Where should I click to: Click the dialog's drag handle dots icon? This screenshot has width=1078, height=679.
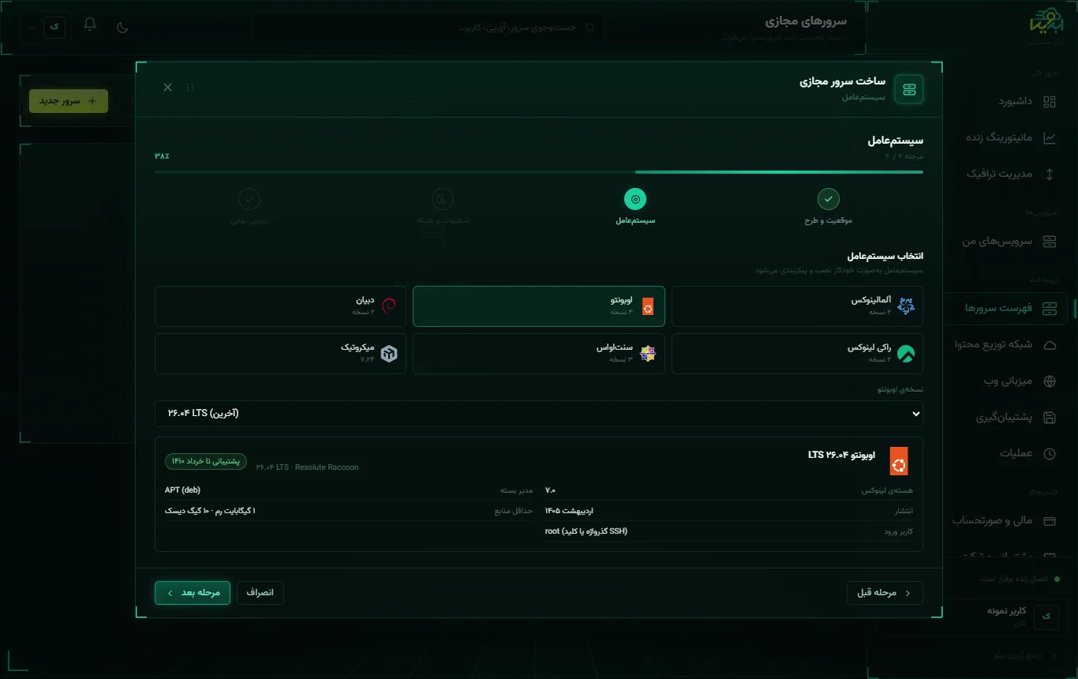(190, 88)
